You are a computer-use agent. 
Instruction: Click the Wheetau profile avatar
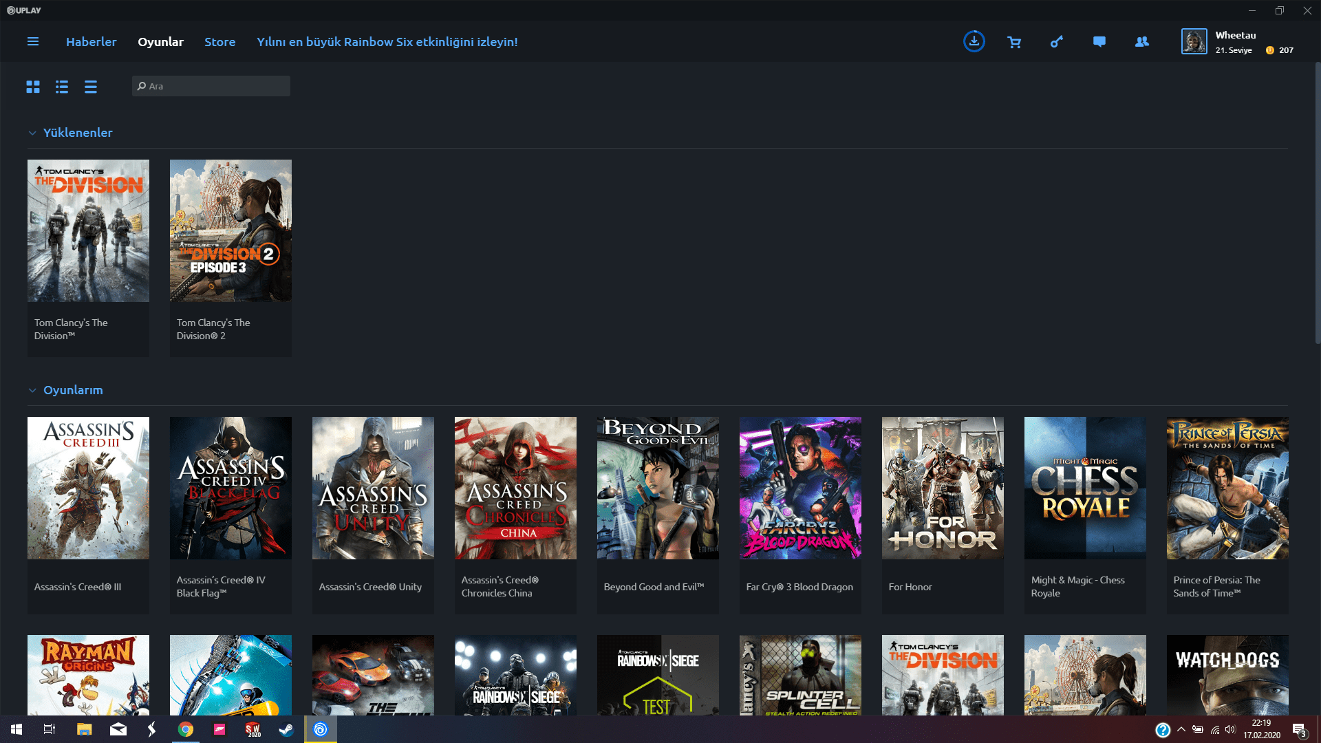pyautogui.click(x=1194, y=41)
